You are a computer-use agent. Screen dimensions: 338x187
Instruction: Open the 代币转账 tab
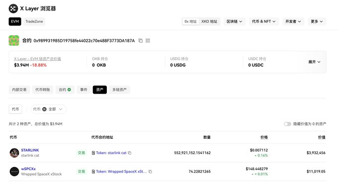point(42,89)
